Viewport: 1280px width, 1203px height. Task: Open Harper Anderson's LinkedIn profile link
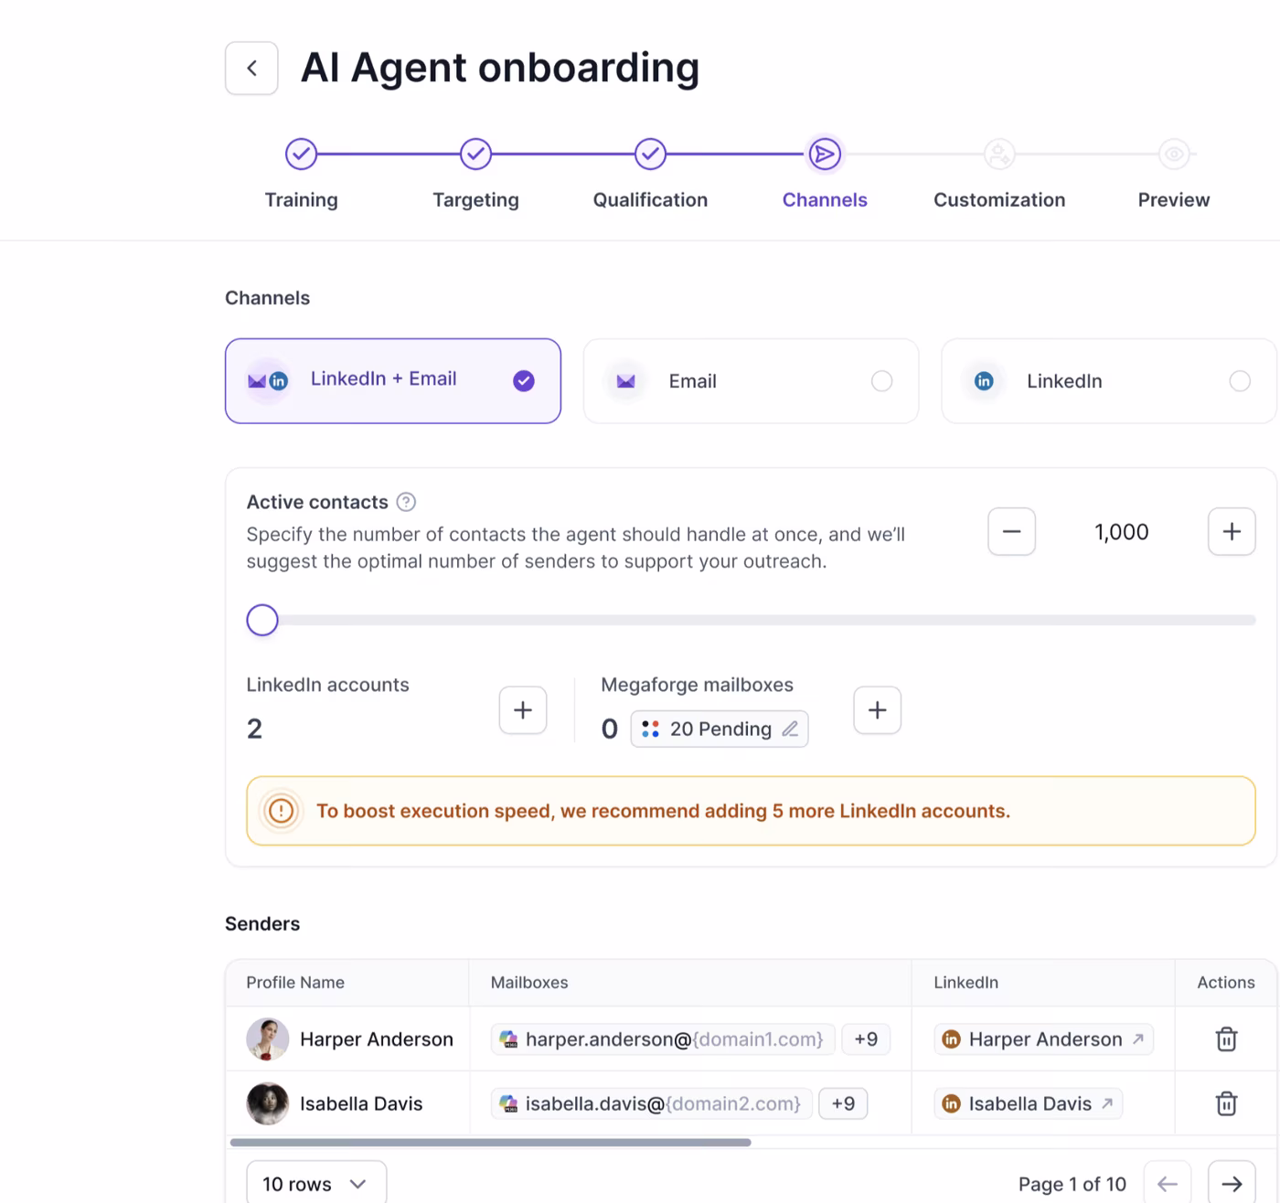[x=1043, y=1039]
